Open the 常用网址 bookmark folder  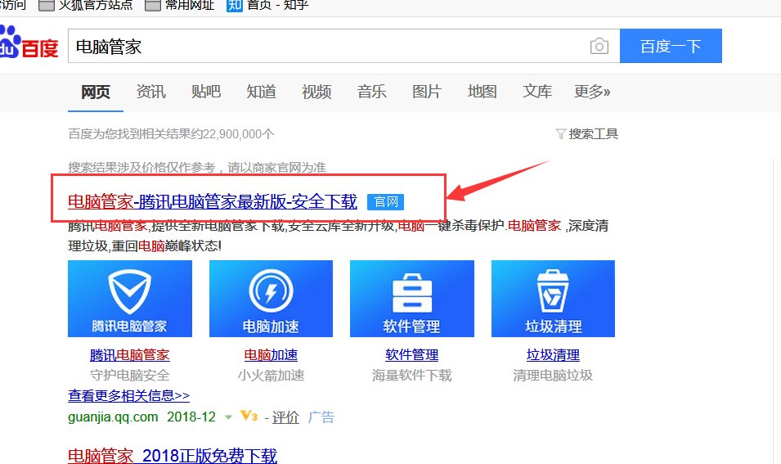click(179, 5)
